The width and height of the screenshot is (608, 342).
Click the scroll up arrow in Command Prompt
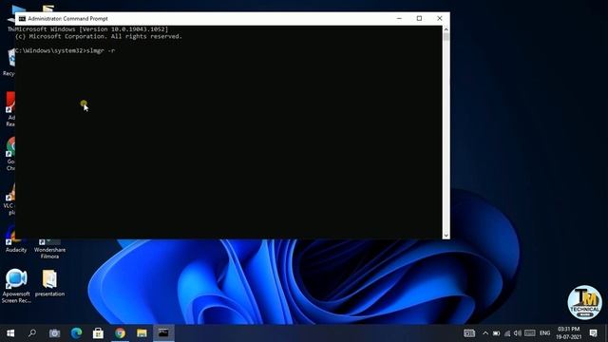[x=446, y=29]
